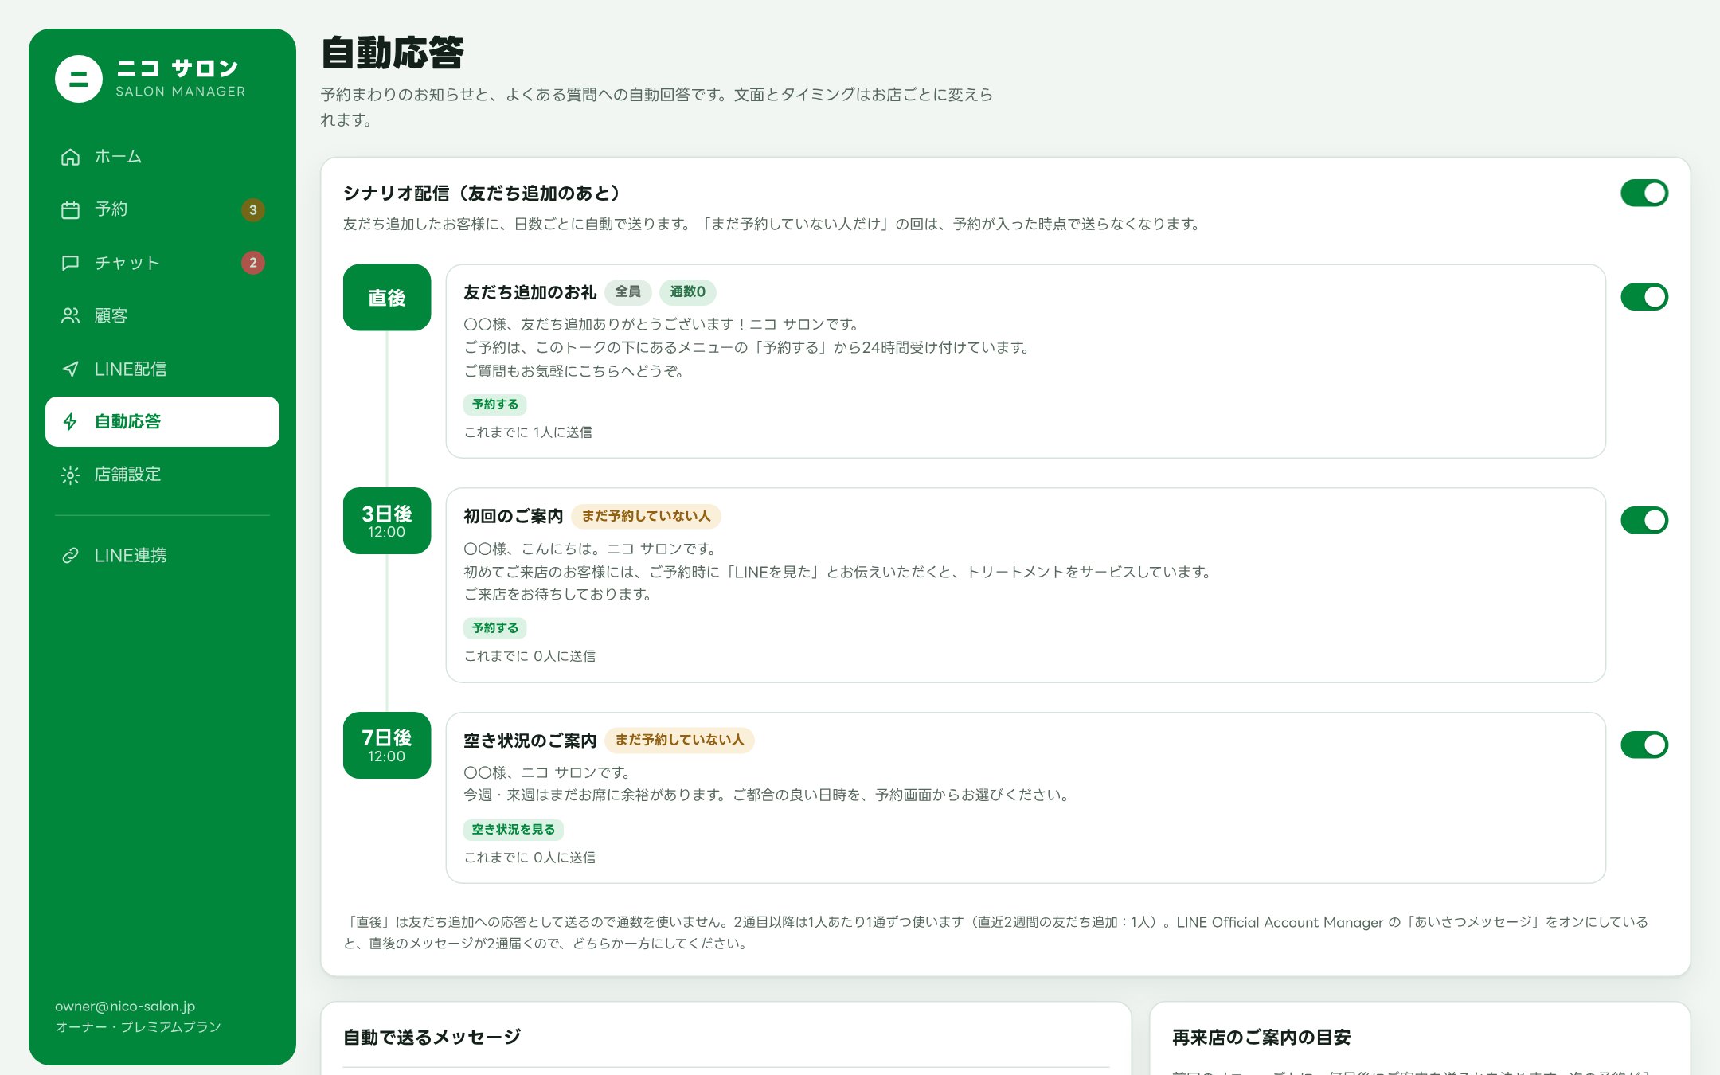Open the 友だち追加のお礼 message title
Image resolution: width=1720 pixels, height=1075 pixels.
coord(530,292)
